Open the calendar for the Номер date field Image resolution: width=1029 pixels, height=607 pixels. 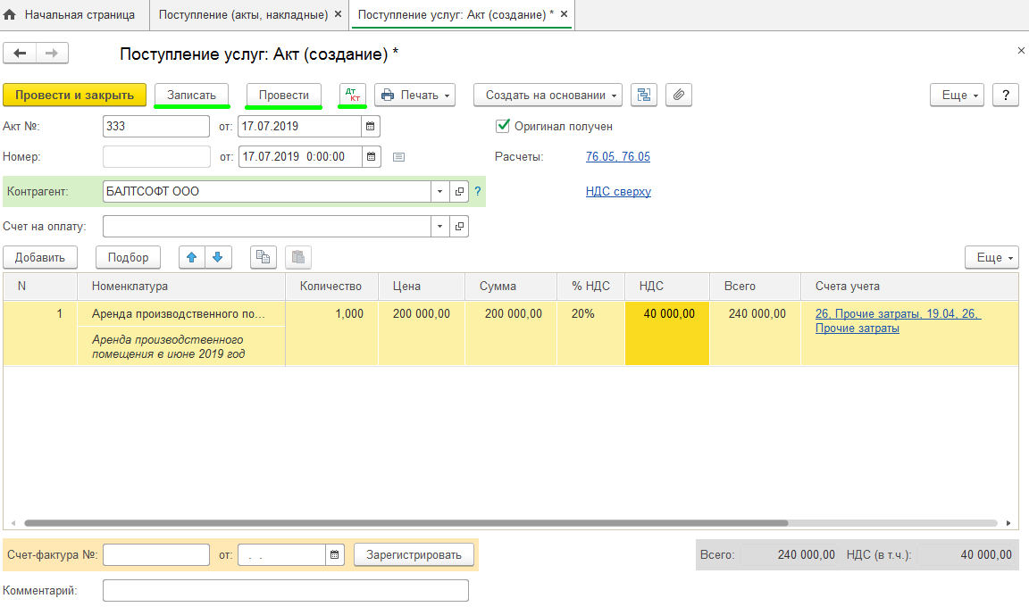pyautogui.click(x=372, y=157)
